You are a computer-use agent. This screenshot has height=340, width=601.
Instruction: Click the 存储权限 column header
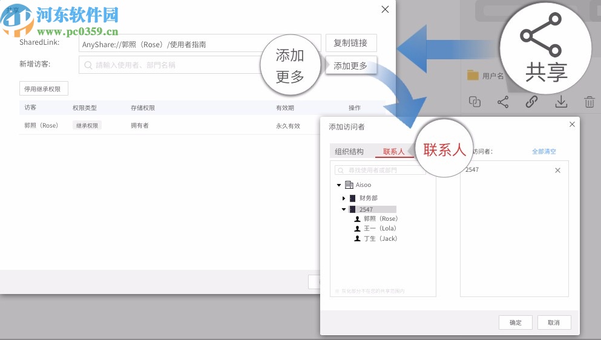(143, 108)
